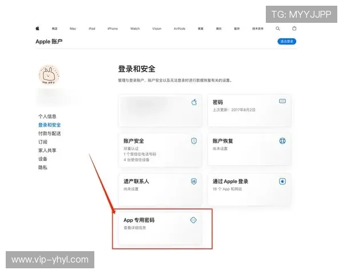
Task: Select 家人共享 in the sidebar
Action: coord(47,150)
